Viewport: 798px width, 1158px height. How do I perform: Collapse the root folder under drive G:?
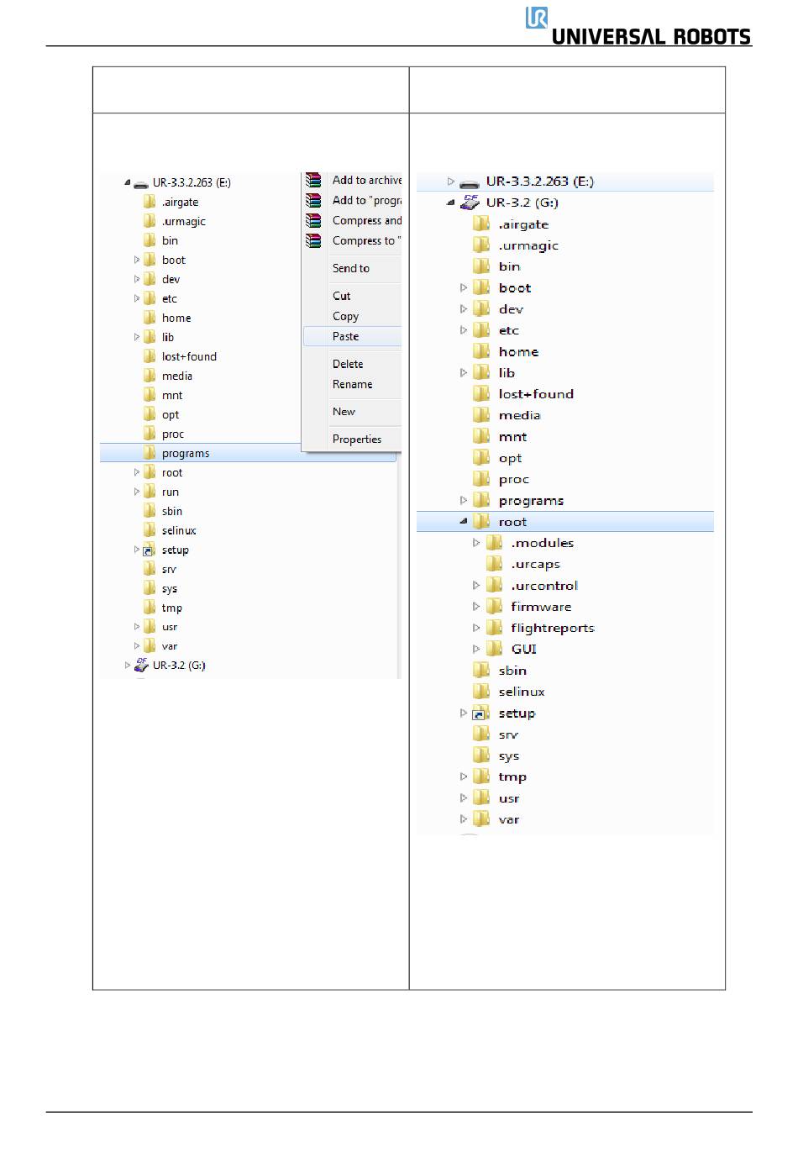pos(463,522)
